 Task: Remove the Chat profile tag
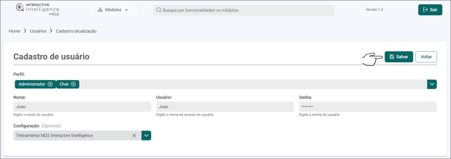(73, 84)
